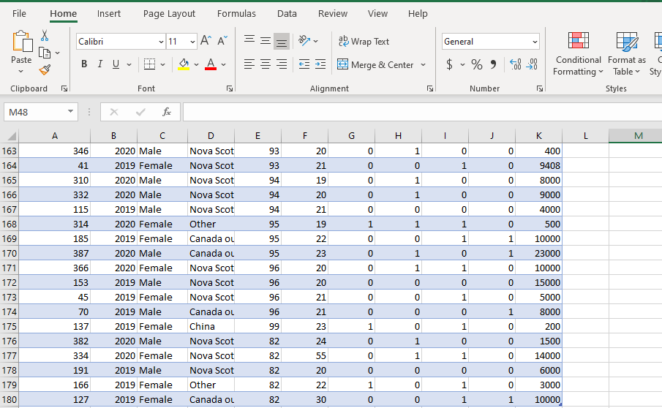Viewport: 662px width, 408px height.
Task: Open the Calibri font name dropdown
Action: tap(161, 42)
